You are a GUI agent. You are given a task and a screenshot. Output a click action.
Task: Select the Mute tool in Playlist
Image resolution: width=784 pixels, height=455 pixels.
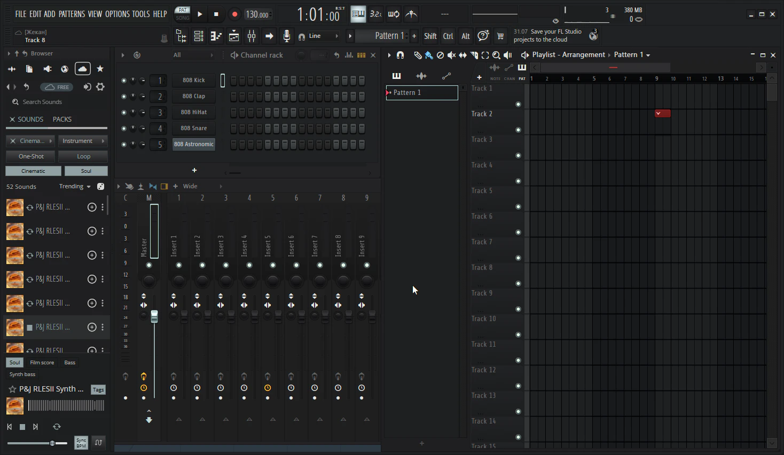451,55
